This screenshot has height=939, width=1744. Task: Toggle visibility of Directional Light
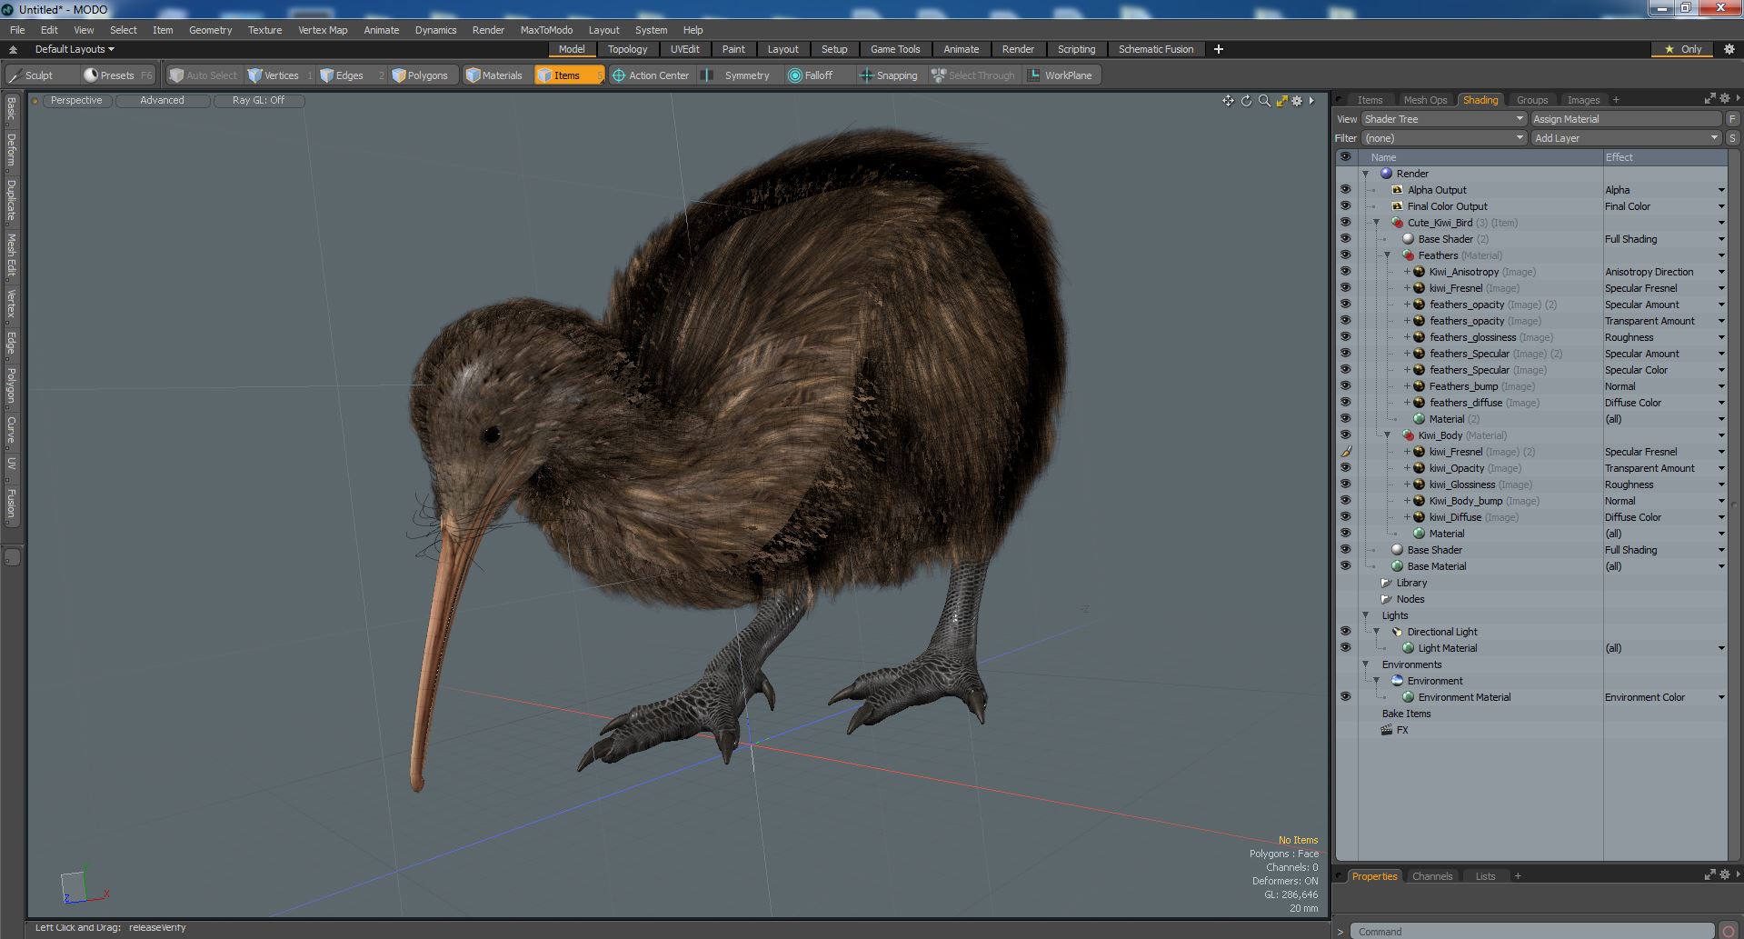1345,632
